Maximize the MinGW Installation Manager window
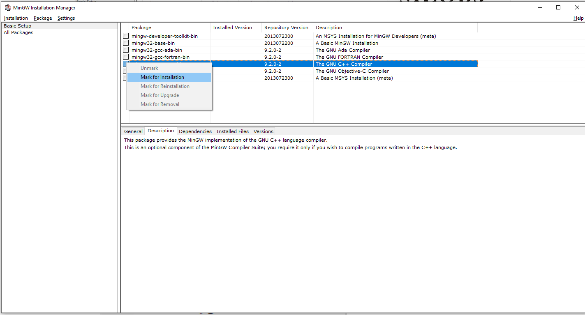Screen dimensions: 585x315 pyautogui.click(x=558, y=7)
